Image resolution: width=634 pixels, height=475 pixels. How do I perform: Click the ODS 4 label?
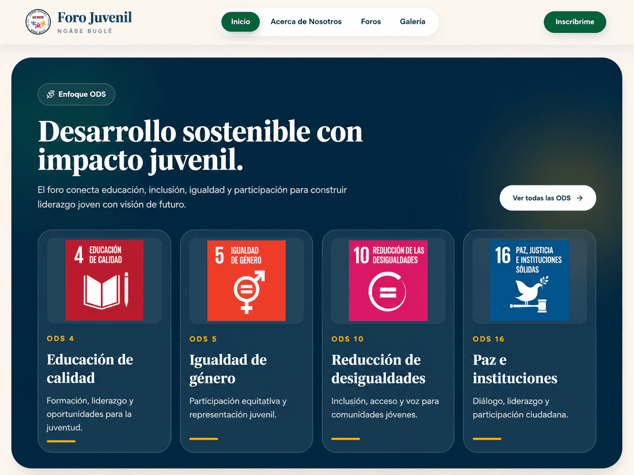60,339
